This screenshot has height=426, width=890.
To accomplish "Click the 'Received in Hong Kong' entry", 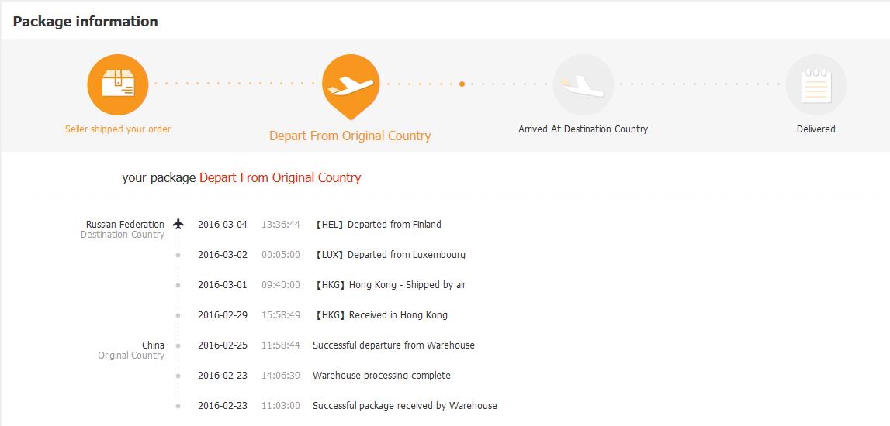I will coord(397,315).
